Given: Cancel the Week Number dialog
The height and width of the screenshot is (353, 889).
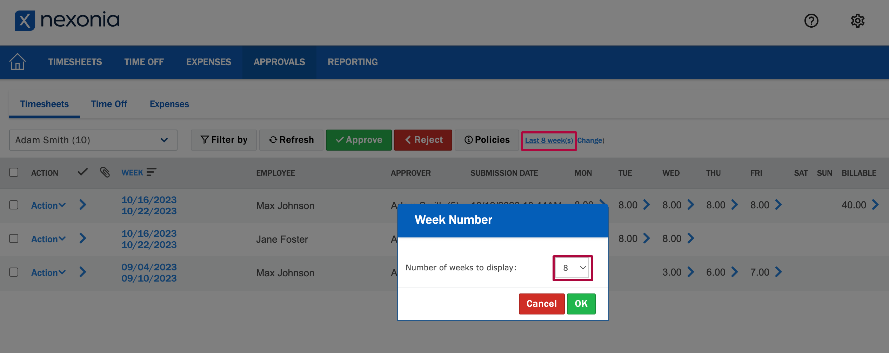Looking at the screenshot, I should 542,304.
